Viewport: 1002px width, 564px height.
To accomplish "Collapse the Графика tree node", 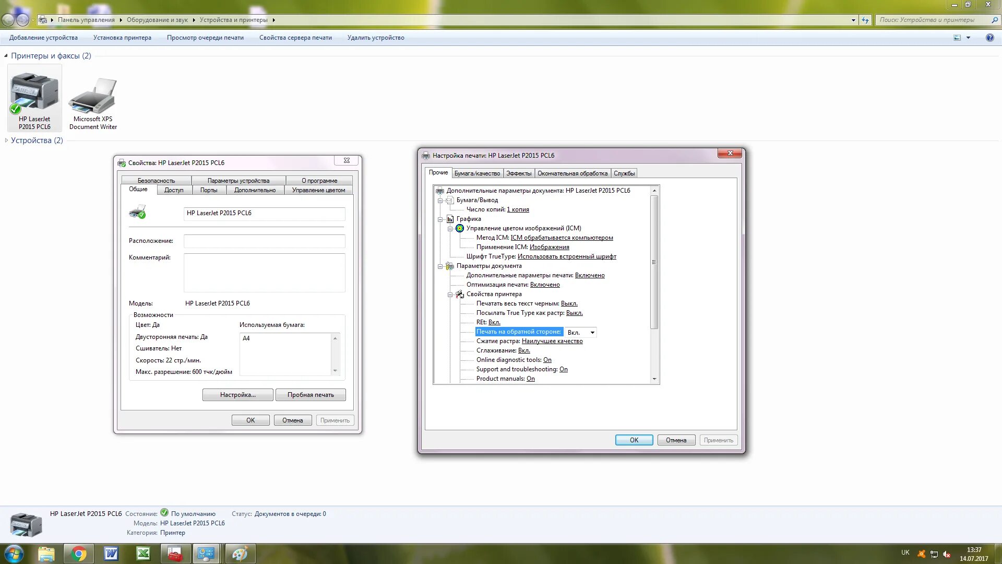I will [x=440, y=219].
